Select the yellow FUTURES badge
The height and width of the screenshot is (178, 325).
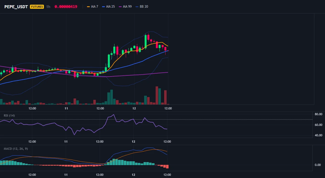[x=37, y=7]
